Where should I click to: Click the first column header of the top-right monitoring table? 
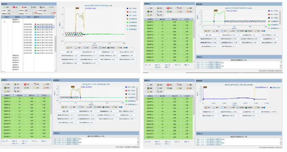pos(150,19)
